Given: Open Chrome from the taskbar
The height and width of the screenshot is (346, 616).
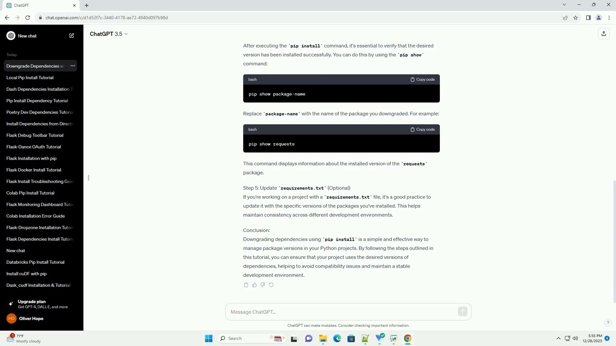Looking at the screenshot, I should (x=408, y=338).
